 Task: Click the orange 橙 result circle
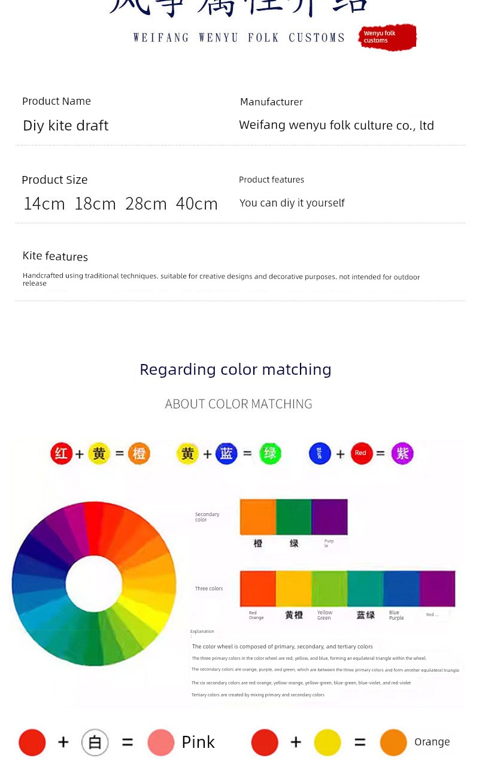(x=139, y=453)
